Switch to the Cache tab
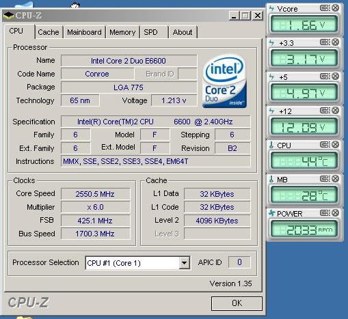Image resolution: width=348 pixels, height=319 pixels. pyautogui.click(x=49, y=32)
